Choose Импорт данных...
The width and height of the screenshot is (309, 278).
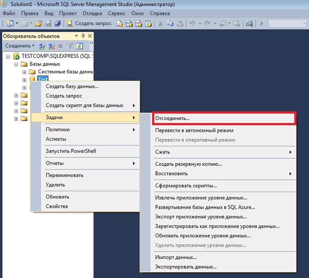(x=224, y=258)
